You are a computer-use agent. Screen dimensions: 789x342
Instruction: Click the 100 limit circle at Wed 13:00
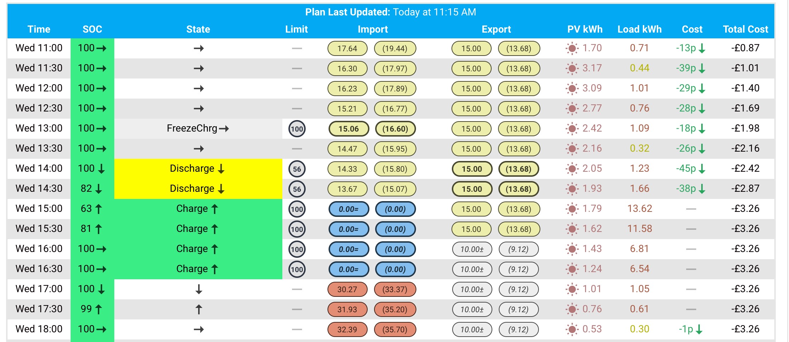coord(297,129)
